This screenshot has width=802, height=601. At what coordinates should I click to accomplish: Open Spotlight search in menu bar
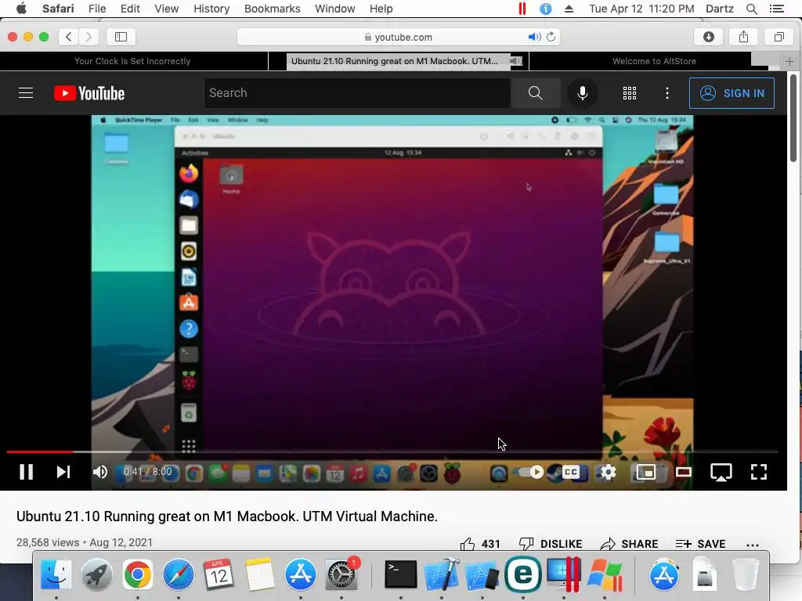[751, 9]
